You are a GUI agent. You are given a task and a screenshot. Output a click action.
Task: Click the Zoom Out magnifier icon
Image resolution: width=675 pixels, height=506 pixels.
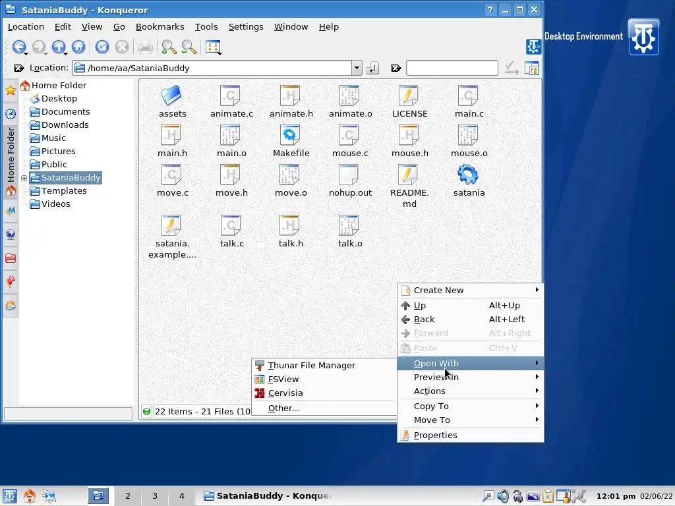point(189,47)
